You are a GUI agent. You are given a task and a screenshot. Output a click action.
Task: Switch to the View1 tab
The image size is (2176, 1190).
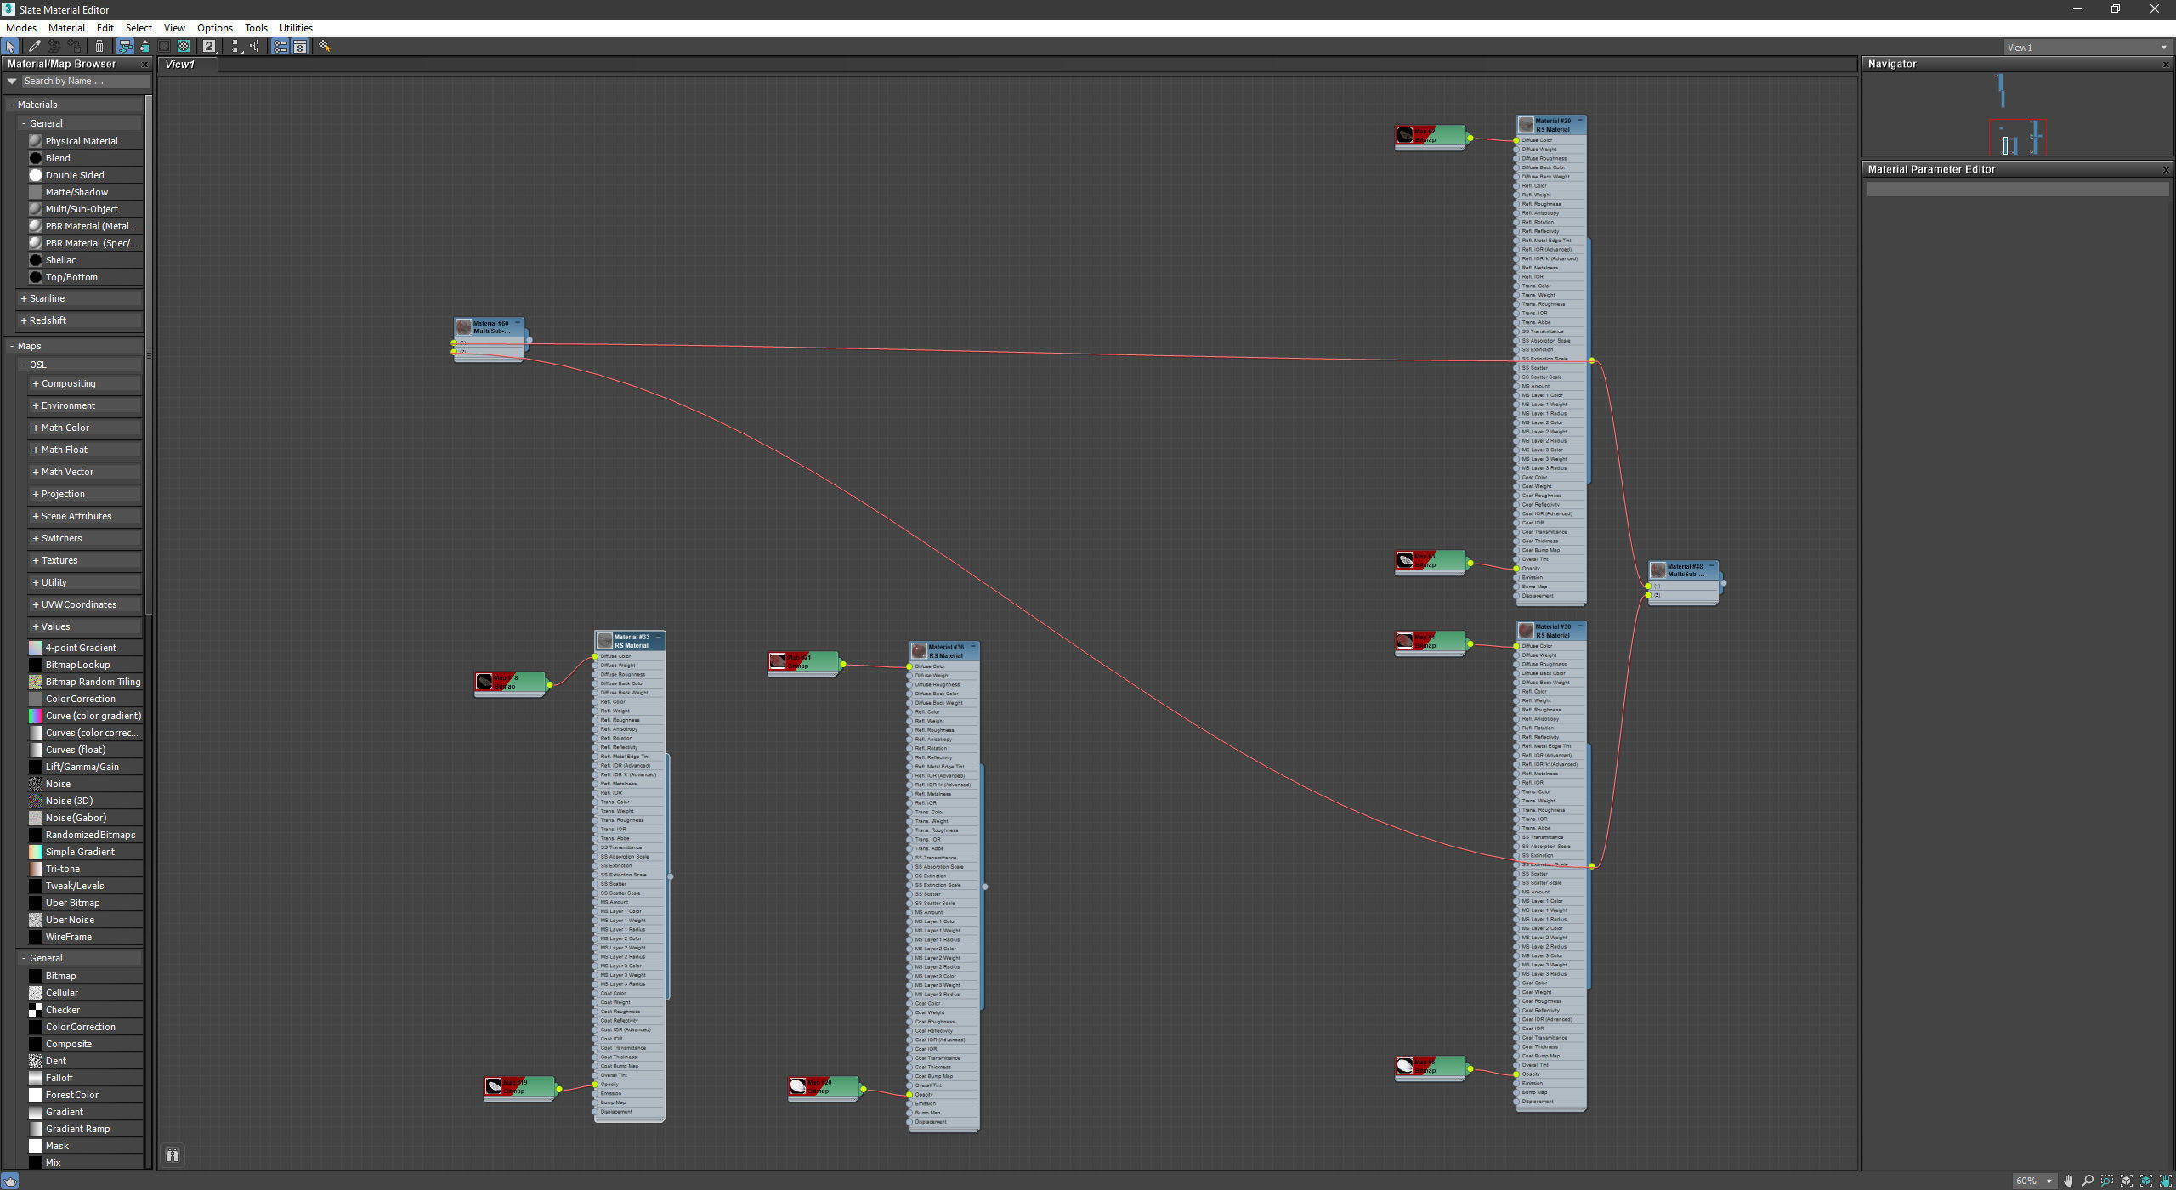180,65
